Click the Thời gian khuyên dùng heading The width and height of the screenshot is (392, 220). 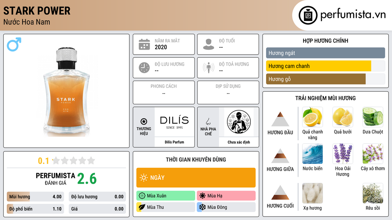[x=196, y=160]
